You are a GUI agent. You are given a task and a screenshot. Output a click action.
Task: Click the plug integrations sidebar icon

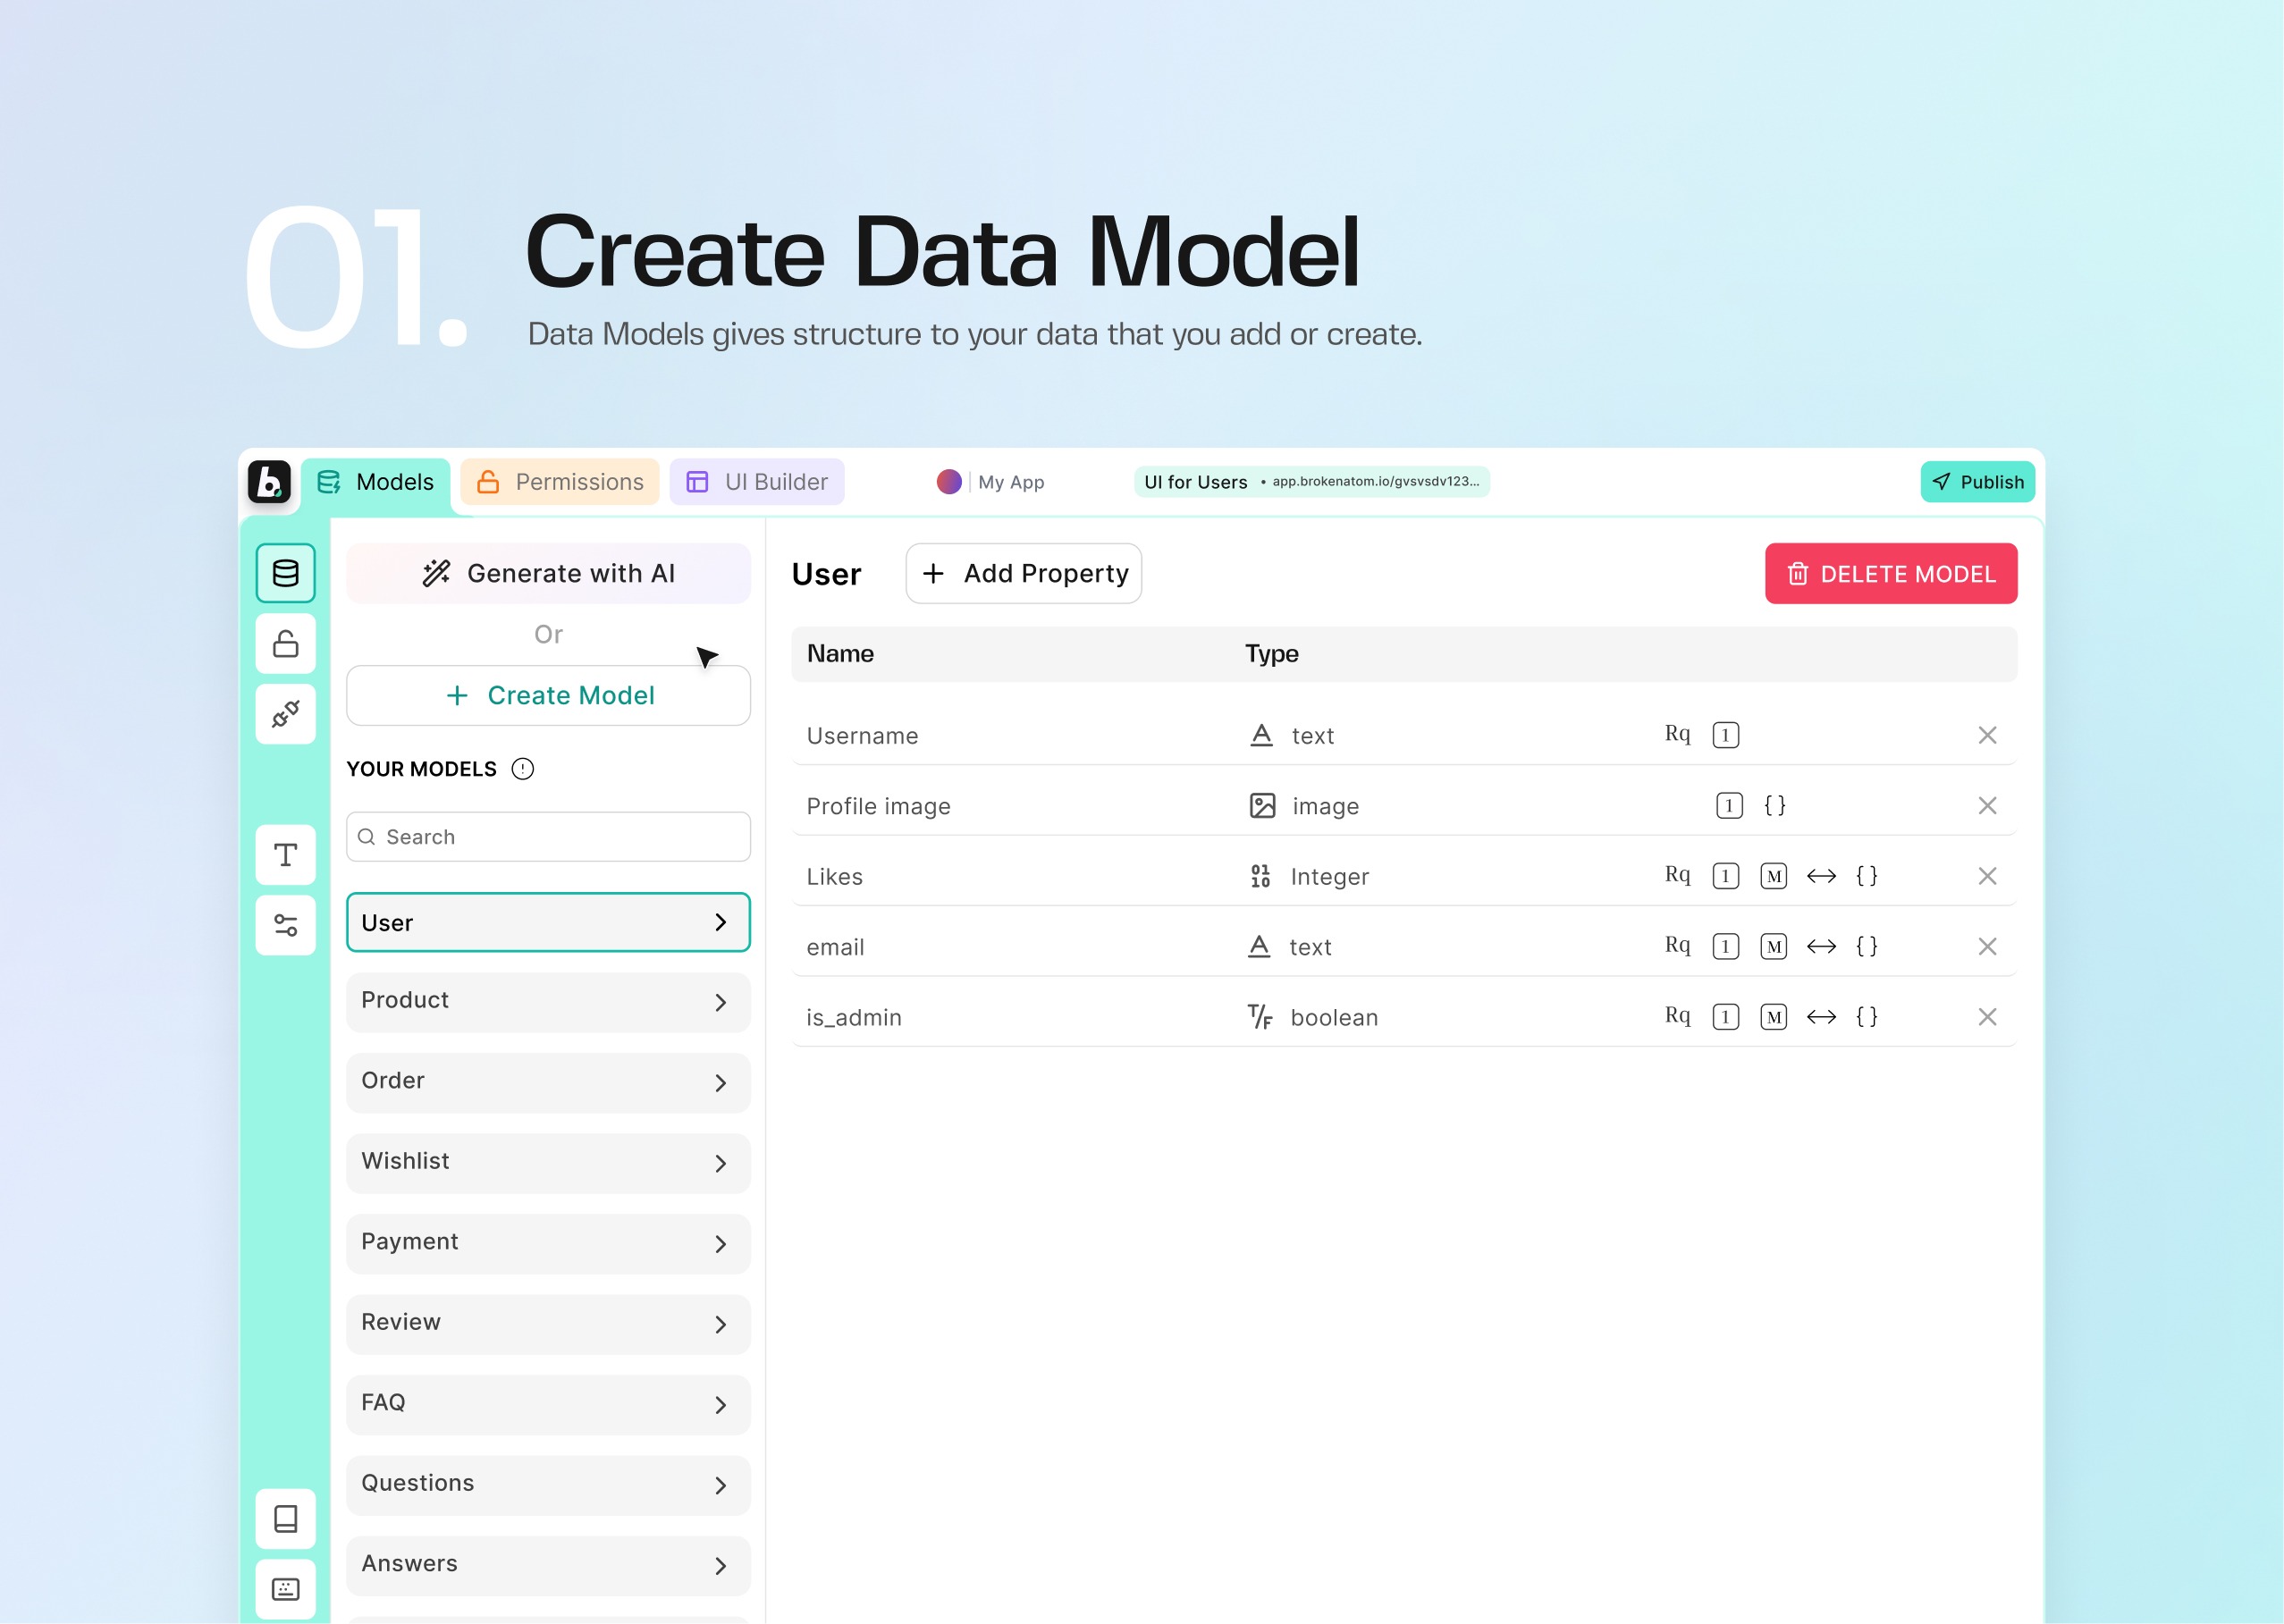pyautogui.click(x=285, y=714)
